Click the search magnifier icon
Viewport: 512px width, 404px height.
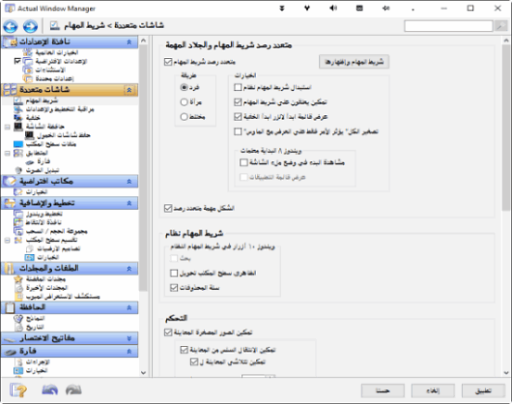click(x=500, y=26)
